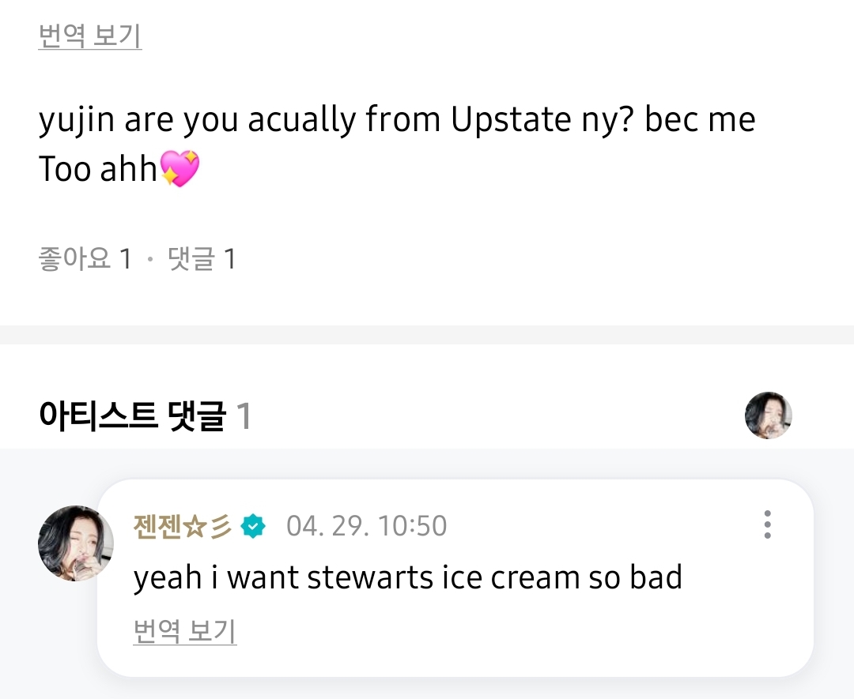
Task: Click the 번역 보기 link above the post
Action: tap(90, 36)
